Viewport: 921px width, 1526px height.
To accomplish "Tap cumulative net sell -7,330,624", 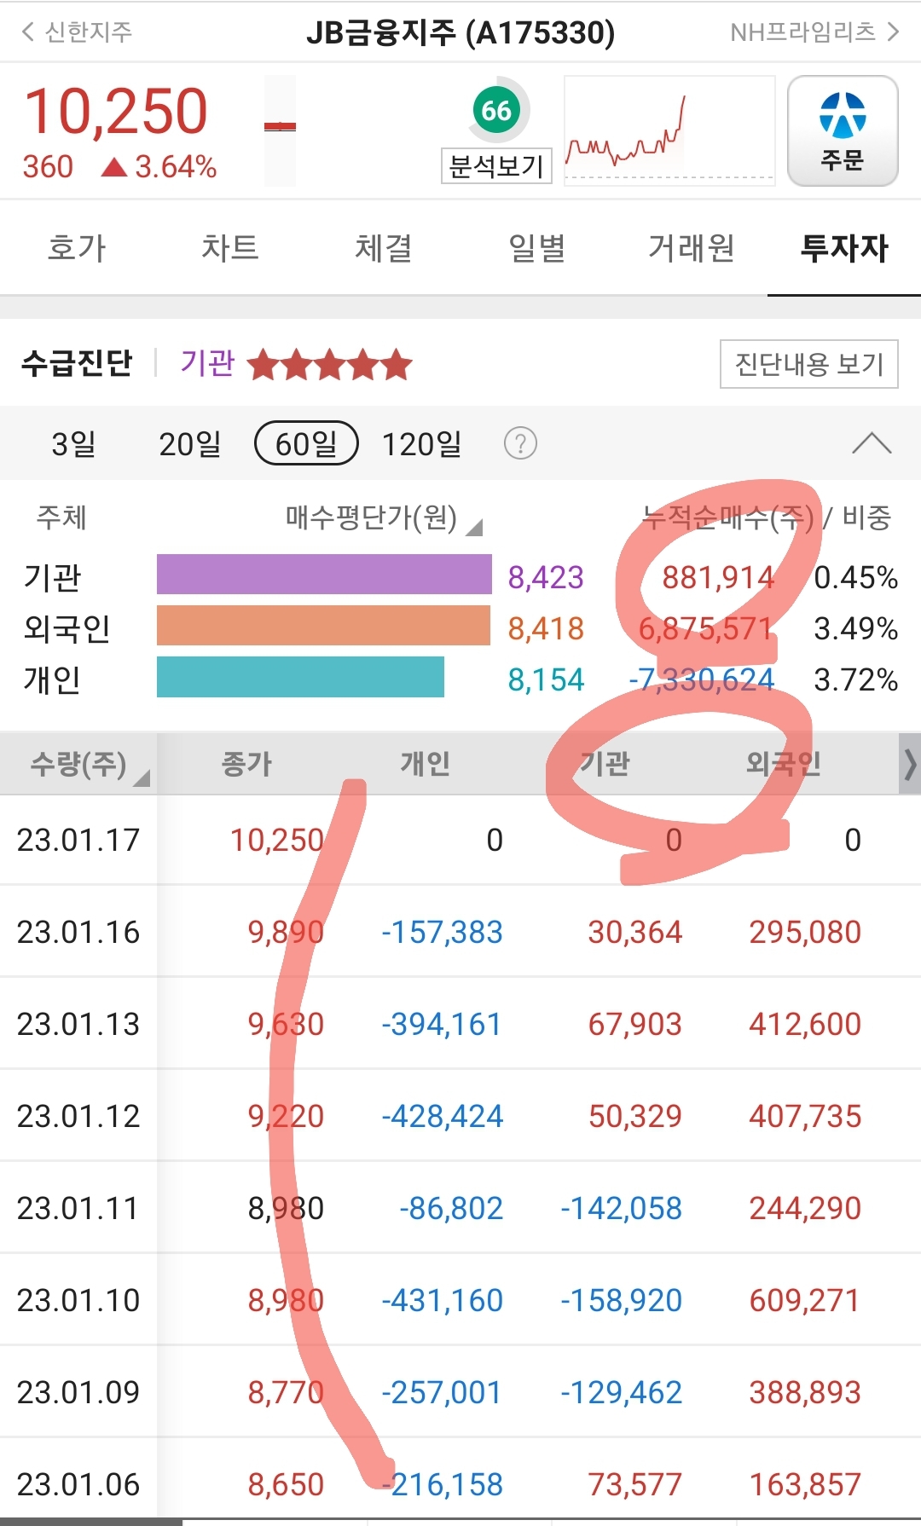I will pyautogui.click(x=701, y=679).
